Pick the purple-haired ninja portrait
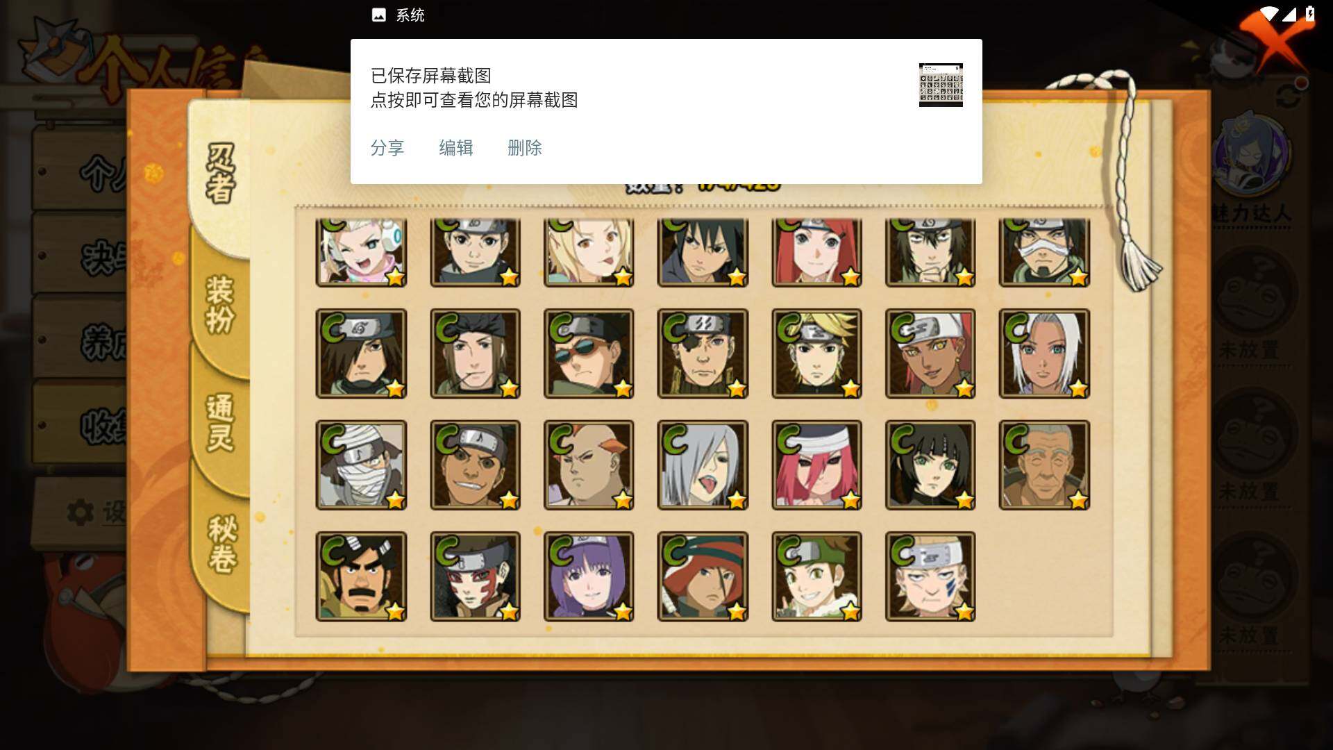Image resolution: width=1333 pixels, height=750 pixels. tap(589, 576)
